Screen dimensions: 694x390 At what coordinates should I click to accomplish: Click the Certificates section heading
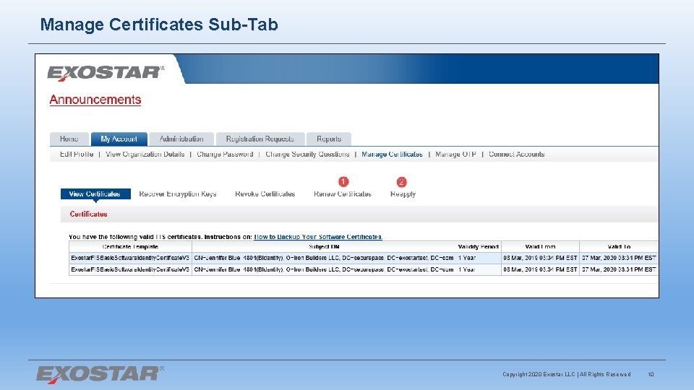pyautogui.click(x=88, y=214)
